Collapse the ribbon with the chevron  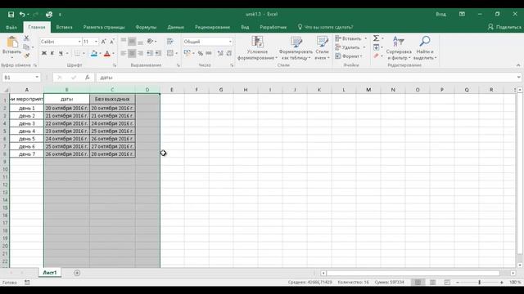point(518,65)
